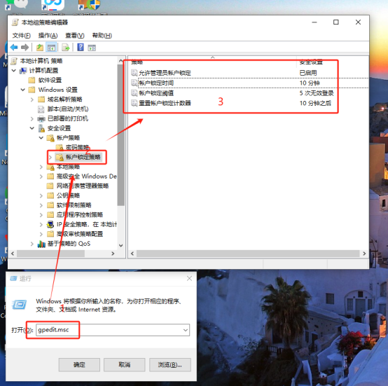Viewport: 388px width, 386px height.
Task: Expand the 软件限制策略 node
Action: pyautogui.click(x=41, y=205)
